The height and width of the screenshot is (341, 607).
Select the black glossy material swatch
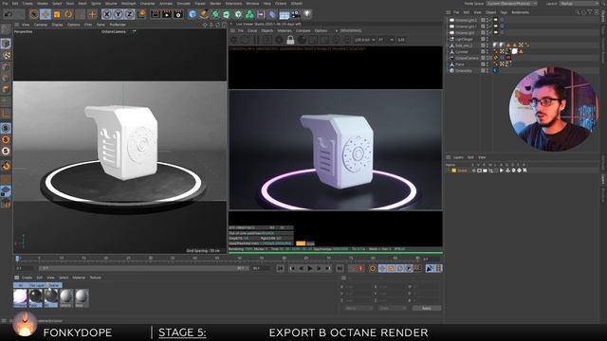coord(36,297)
